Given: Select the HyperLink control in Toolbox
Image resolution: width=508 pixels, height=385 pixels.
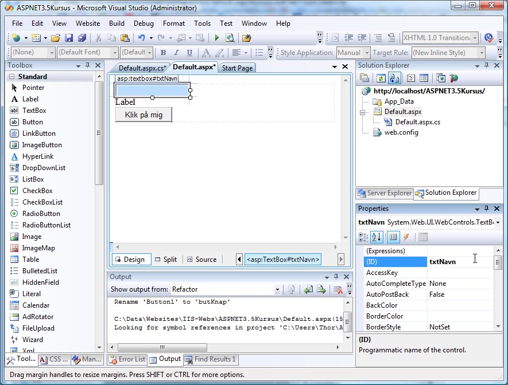Looking at the screenshot, I should pos(37,156).
